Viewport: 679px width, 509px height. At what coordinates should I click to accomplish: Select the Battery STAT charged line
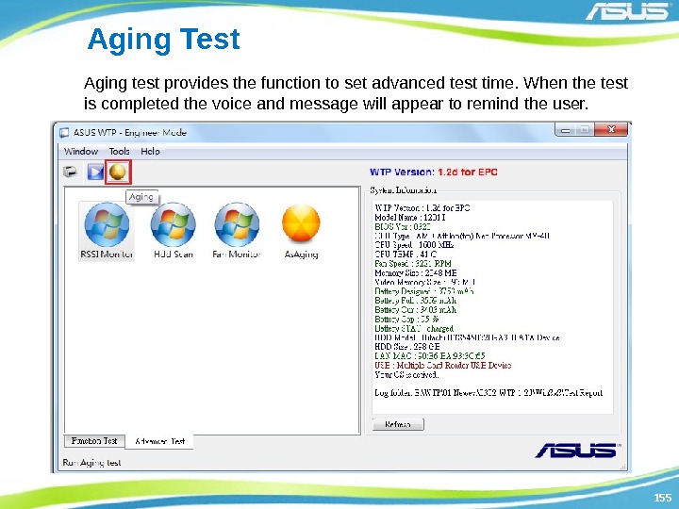414,329
